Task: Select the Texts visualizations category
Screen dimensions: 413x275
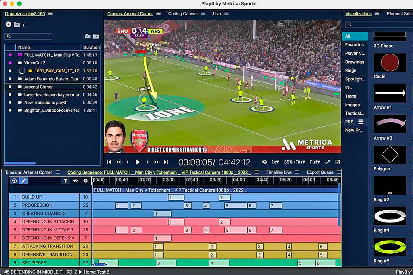Action: (x=350, y=96)
